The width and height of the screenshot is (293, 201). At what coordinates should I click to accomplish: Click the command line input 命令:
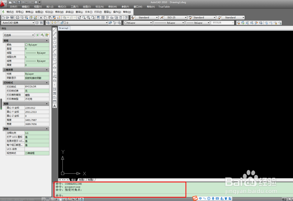pos(120,195)
